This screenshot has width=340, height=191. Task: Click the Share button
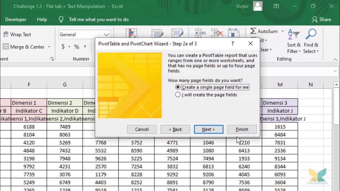[322, 19]
